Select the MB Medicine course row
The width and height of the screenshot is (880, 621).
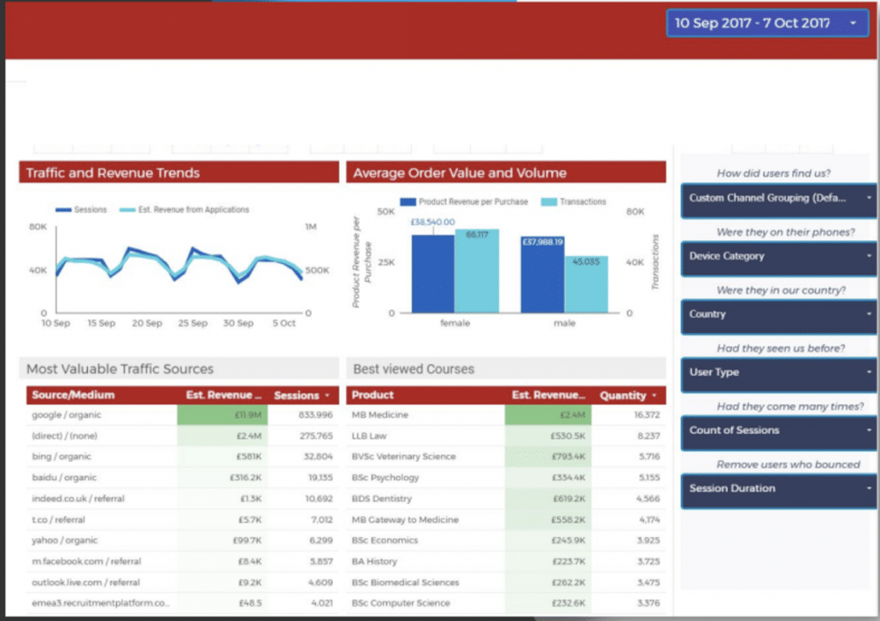pos(381,415)
